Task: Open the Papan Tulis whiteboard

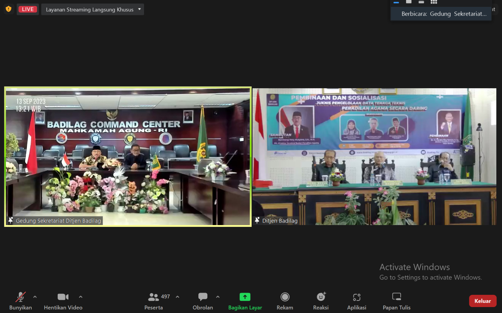Action: point(396,300)
